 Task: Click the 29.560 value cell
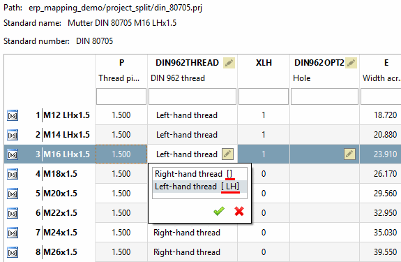point(380,194)
